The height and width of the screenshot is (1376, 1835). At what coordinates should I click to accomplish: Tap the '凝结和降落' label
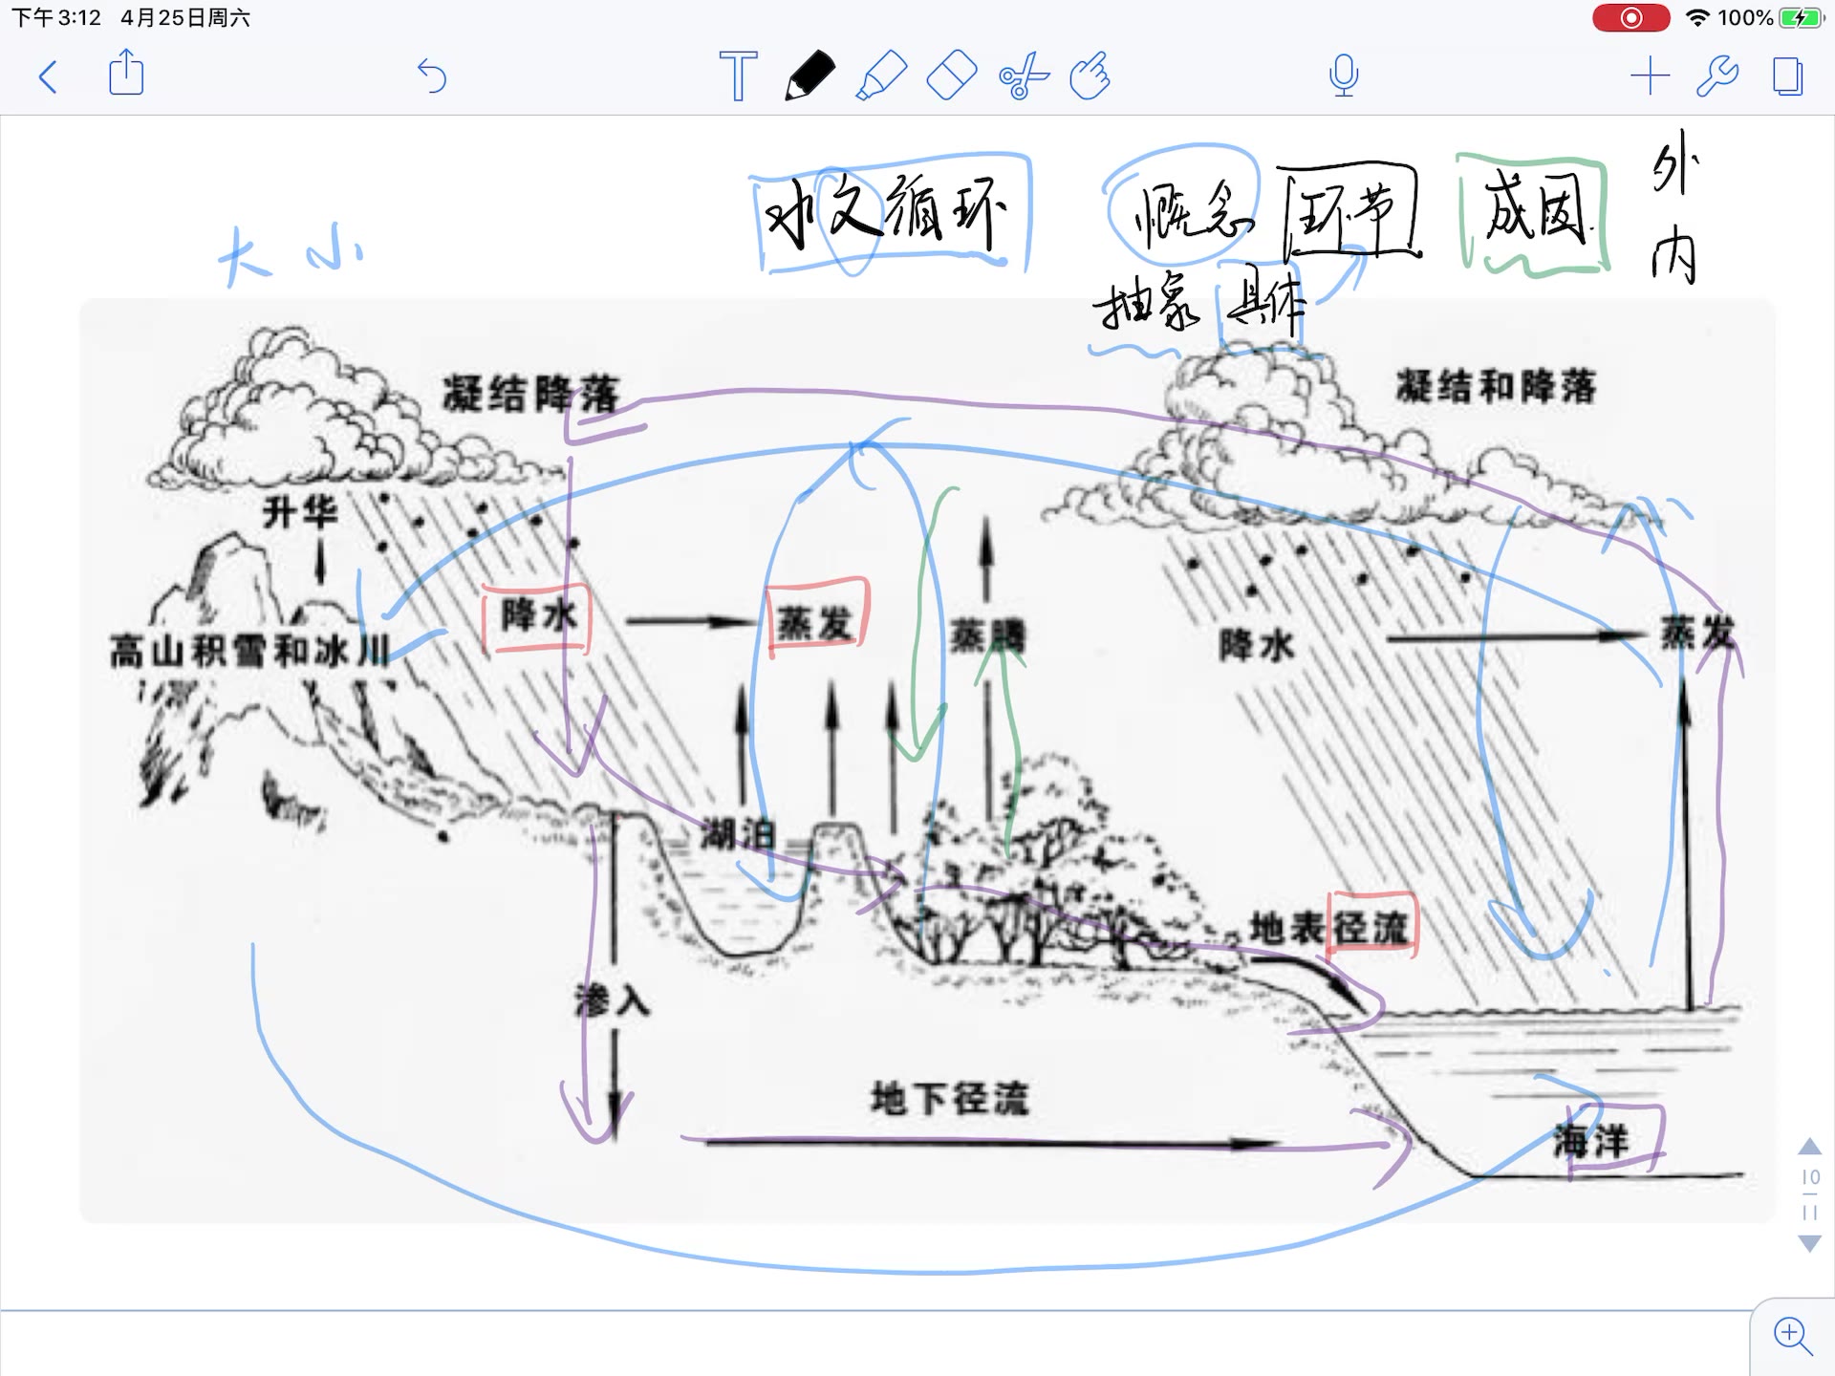(x=1497, y=386)
